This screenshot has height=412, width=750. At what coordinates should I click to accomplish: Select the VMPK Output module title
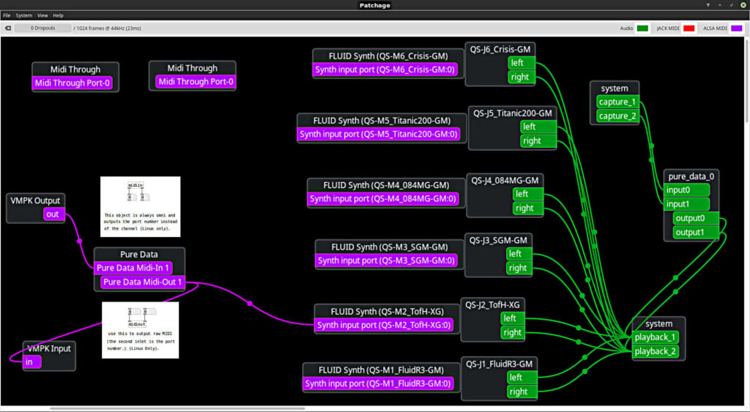[x=35, y=201]
